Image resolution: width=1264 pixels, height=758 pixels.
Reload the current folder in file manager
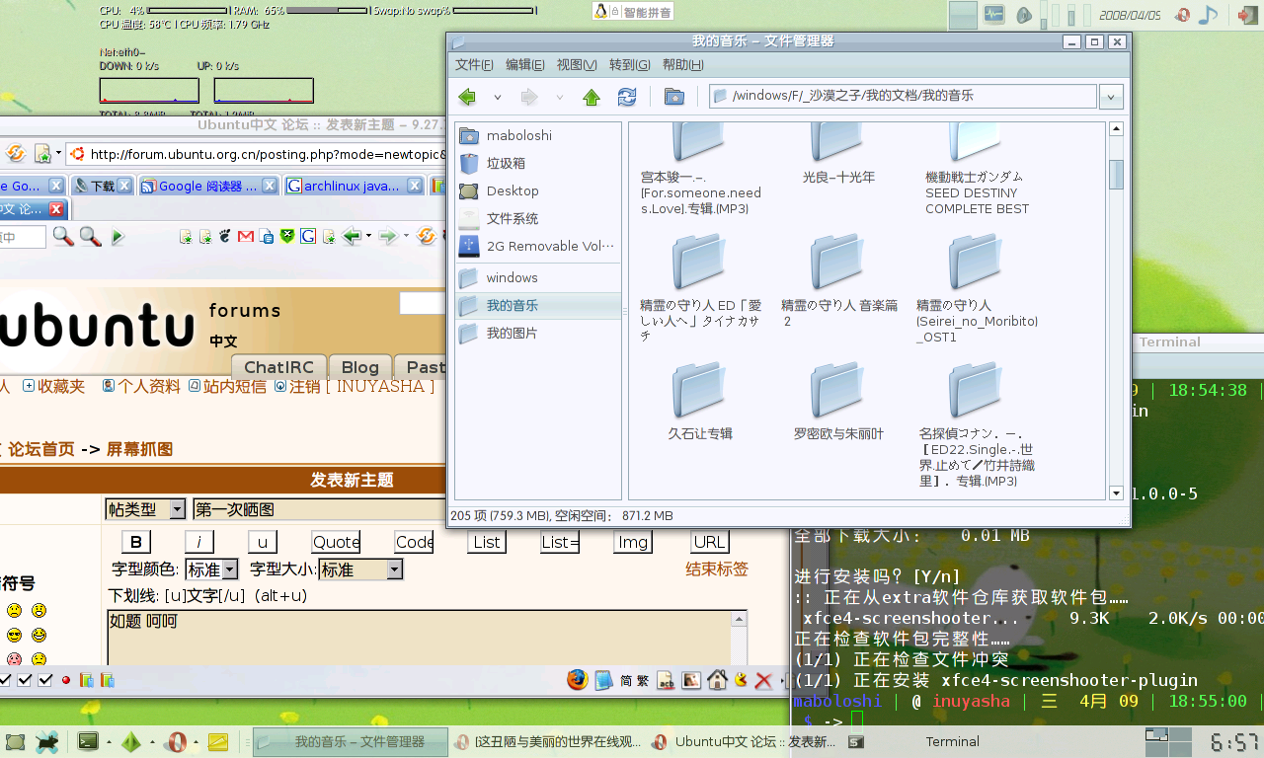pyautogui.click(x=627, y=97)
